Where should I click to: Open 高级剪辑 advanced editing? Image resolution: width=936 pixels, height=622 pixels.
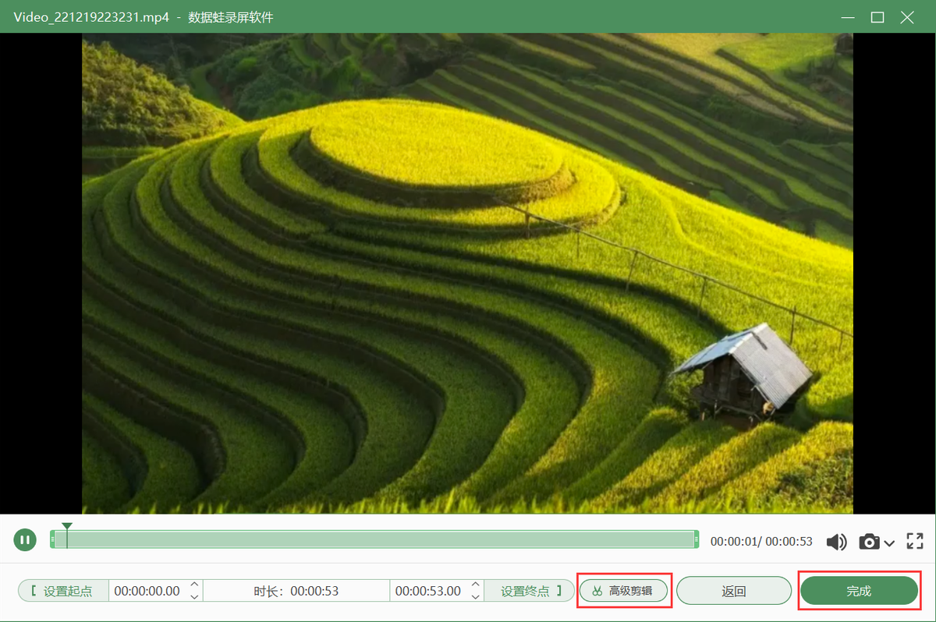[623, 591]
